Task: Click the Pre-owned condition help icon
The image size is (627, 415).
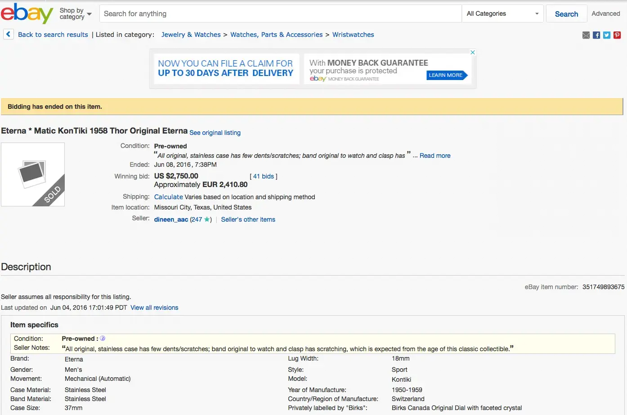Action: tap(103, 338)
